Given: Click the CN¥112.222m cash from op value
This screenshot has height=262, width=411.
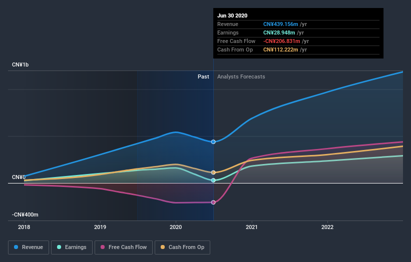Looking at the screenshot, I should tap(280, 49).
